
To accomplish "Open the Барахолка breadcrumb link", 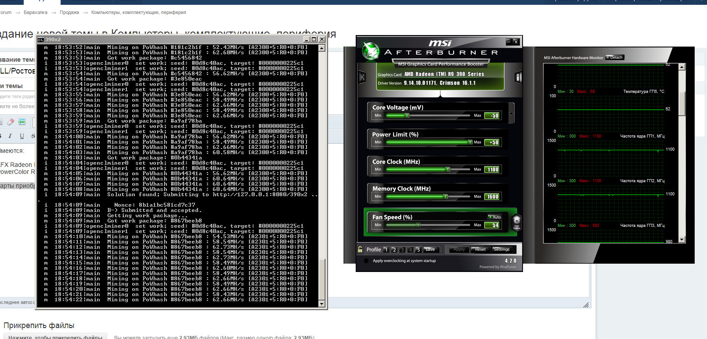I will [x=36, y=12].
